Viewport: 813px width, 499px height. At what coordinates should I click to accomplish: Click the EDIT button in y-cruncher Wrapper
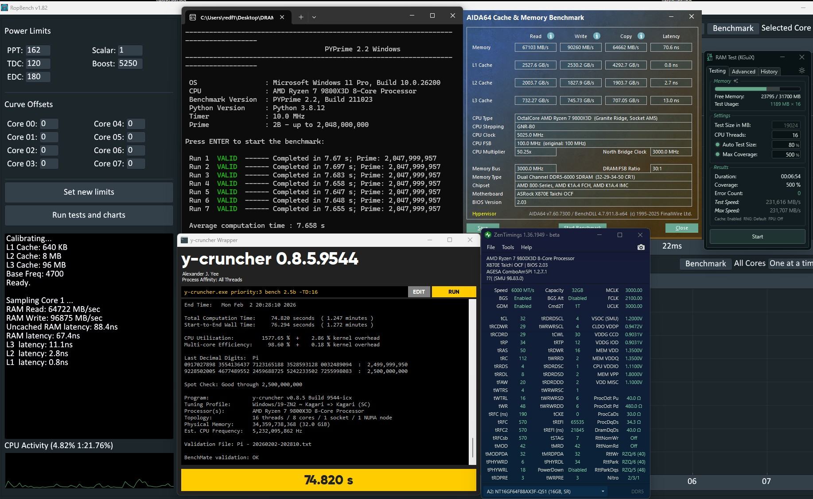[419, 292]
